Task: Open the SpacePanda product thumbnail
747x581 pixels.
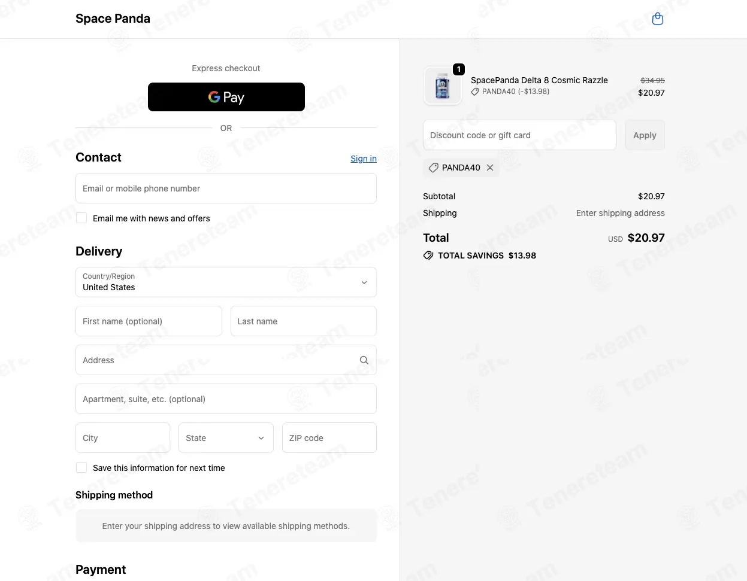Action: point(443,86)
